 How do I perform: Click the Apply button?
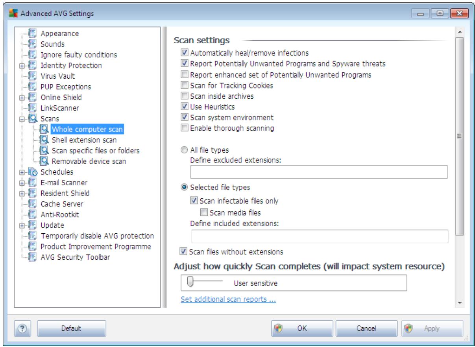[432, 328]
